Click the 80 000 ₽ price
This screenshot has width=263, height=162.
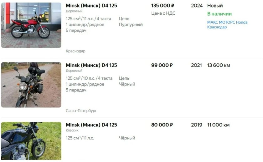(x=162, y=125)
